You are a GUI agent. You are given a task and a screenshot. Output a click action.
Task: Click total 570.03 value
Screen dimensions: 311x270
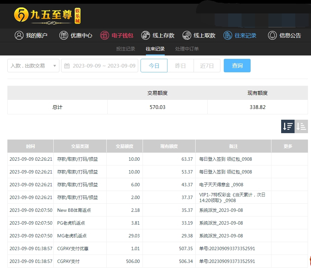157,107
